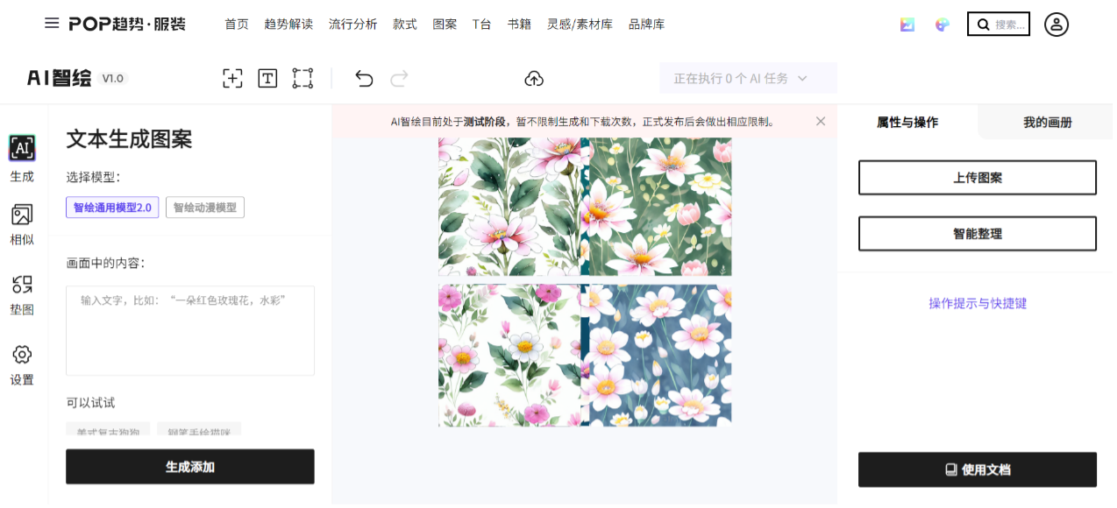Screen dimensions: 1117x508
Task: Open the 操作提示与快捷键 link
Action: click(978, 303)
